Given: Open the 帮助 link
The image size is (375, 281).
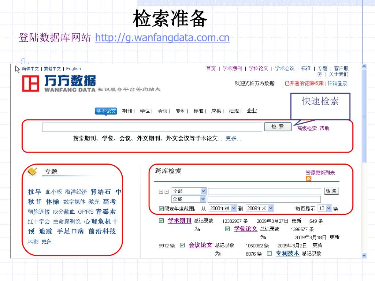Looking at the screenshot, I should [x=324, y=128].
